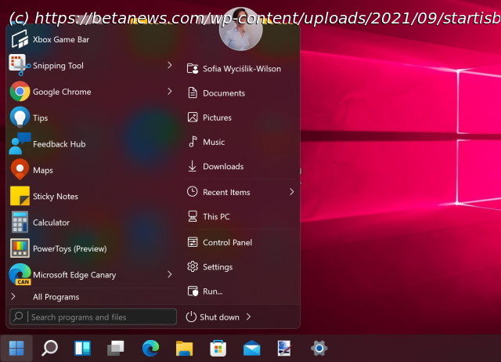Open shutdown options arrow next to Shut down
This screenshot has width=501, height=362.
coord(249,317)
